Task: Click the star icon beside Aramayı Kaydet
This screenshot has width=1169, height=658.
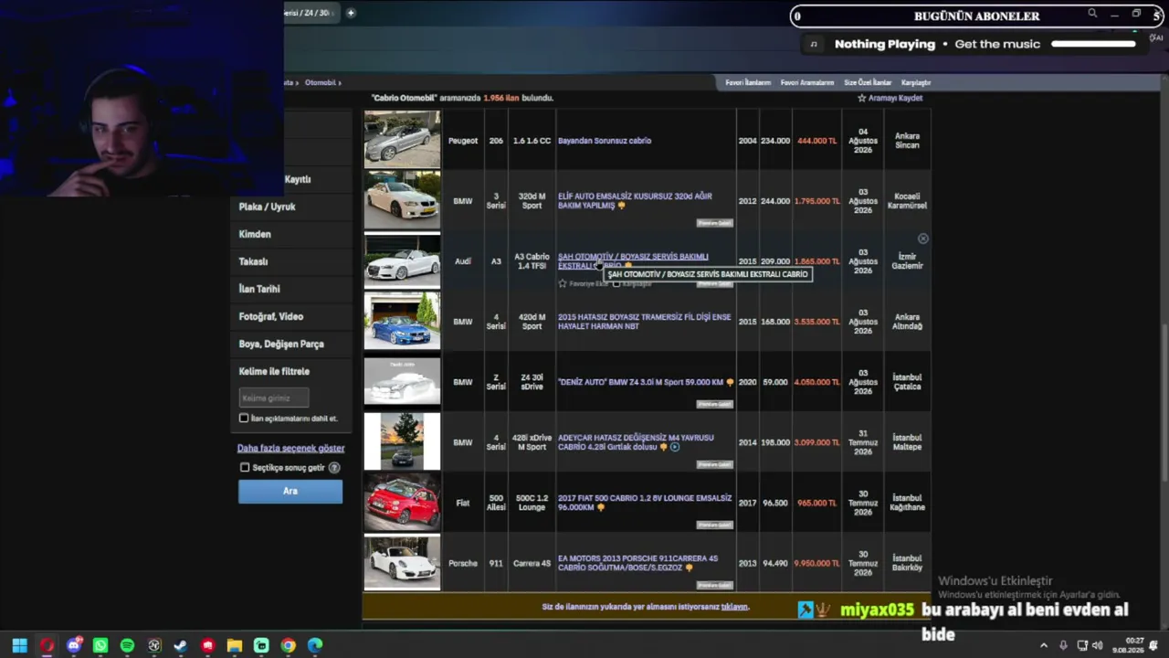Action: pos(861,98)
